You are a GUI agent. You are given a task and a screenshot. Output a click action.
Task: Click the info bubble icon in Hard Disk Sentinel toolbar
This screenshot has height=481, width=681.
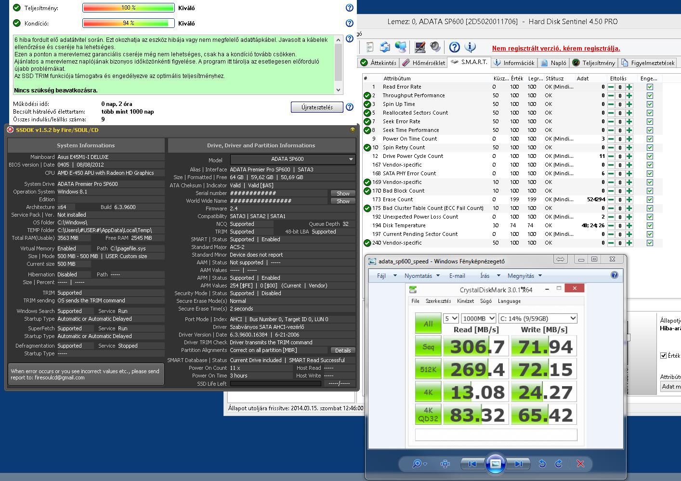pos(470,47)
